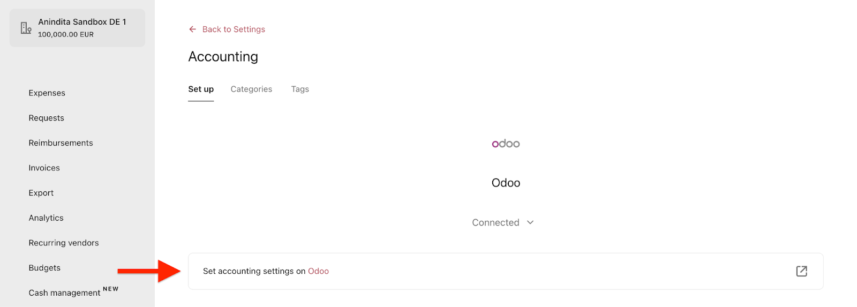Navigate to Export
The width and height of the screenshot is (857, 307).
click(41, 193)
